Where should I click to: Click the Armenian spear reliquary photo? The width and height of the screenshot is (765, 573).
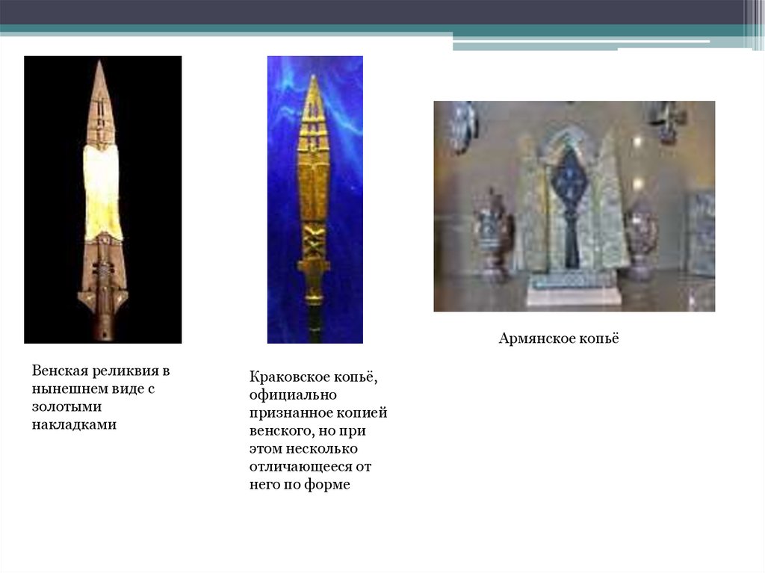(x=574, y=206)
